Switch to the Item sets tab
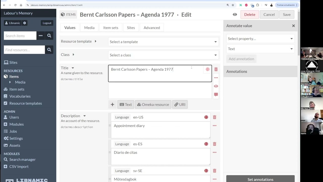 (x=111, y=28)
